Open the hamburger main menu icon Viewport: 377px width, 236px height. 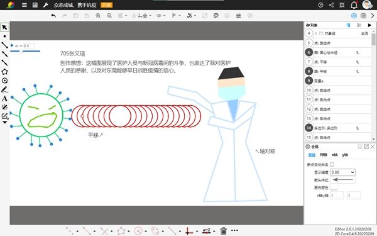click(25, 5)
